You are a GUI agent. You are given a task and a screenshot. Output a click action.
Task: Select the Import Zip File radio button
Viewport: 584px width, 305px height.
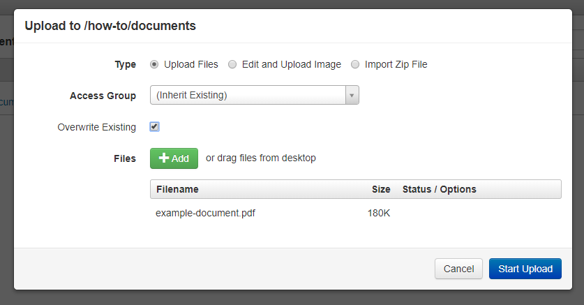point(355,64)
